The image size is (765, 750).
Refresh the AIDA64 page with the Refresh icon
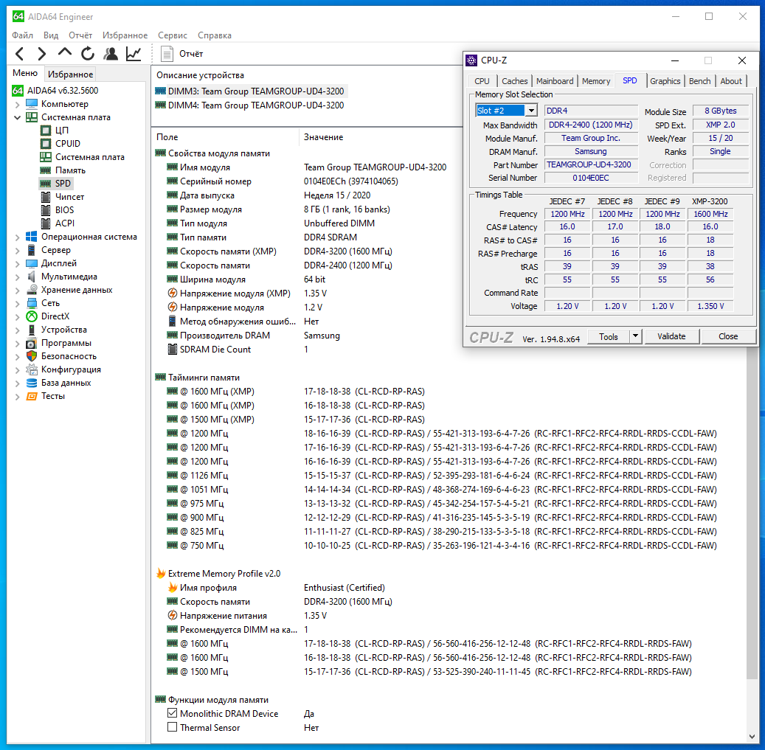[87, 54]
